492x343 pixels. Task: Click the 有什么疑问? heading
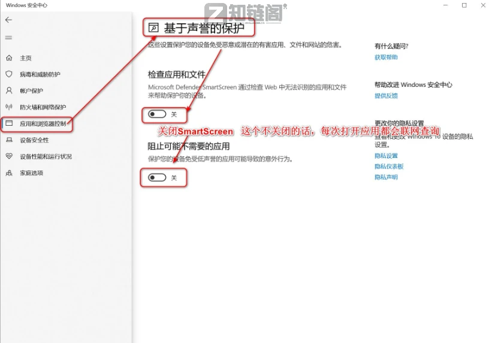coord(391,46)
